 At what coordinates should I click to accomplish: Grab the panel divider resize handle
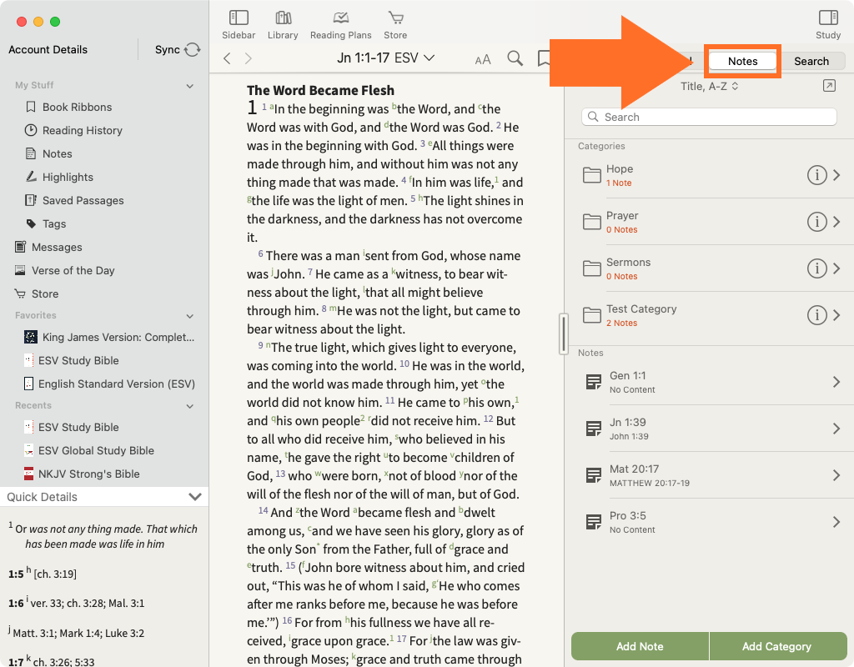564,333
